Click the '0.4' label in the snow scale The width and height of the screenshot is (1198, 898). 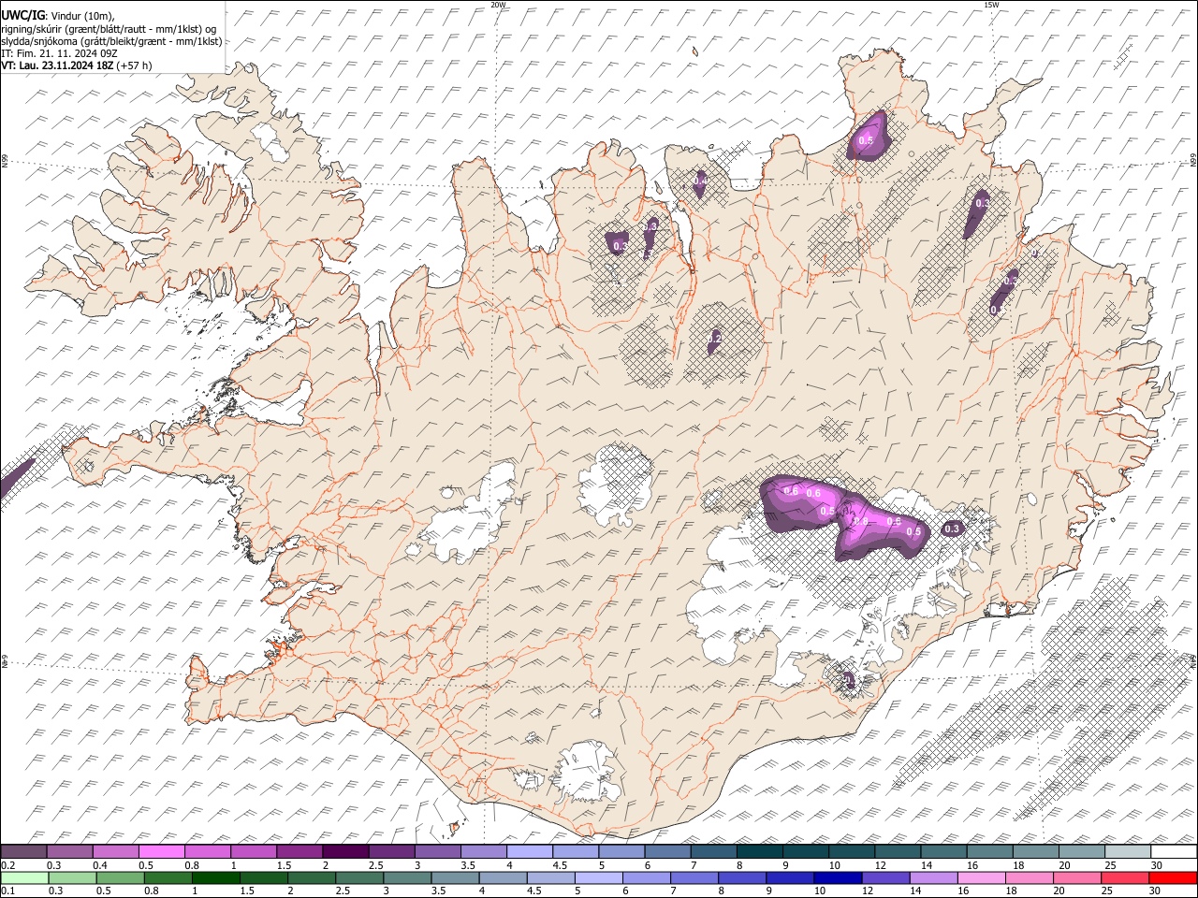100,865
